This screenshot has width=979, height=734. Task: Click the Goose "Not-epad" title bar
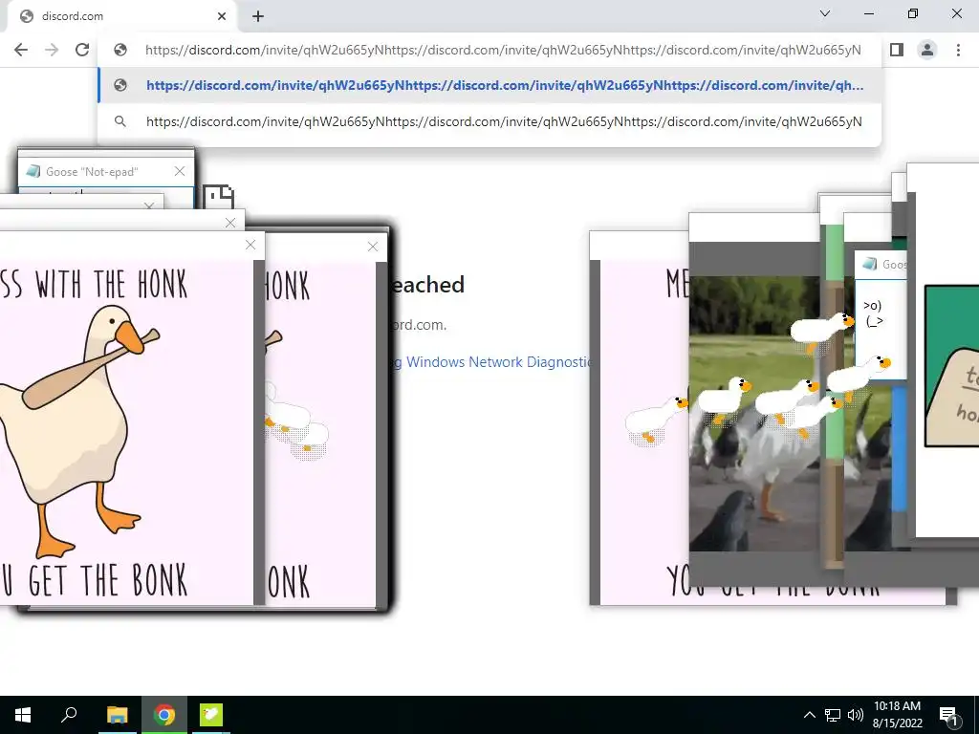(94, 172)
